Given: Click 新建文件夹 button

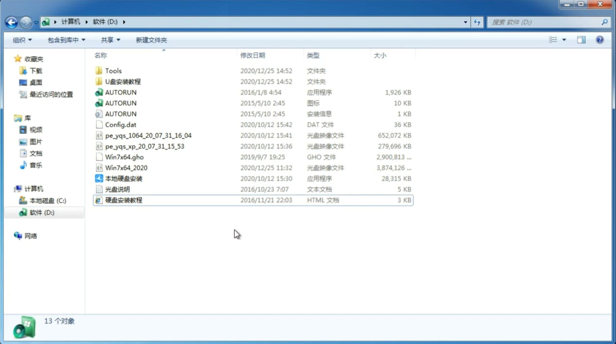Looking at the screenshot, I should click(x=151, y=40).
